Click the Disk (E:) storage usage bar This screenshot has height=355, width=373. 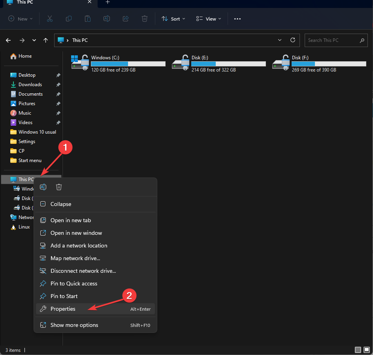(x=228, y=64)
